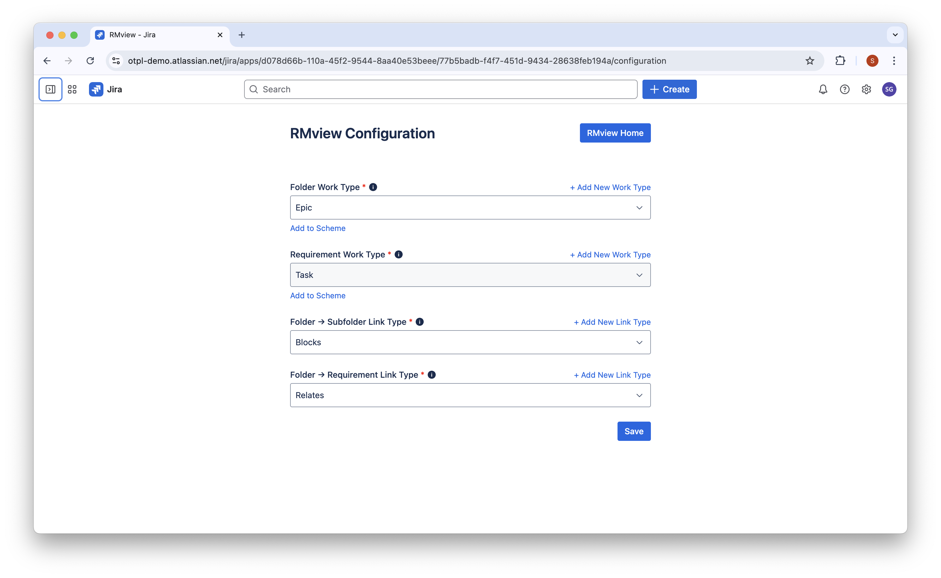This screenshot has height=578, width=941.
Task: Expand the Relates link type dropdown
Action: 470,395
